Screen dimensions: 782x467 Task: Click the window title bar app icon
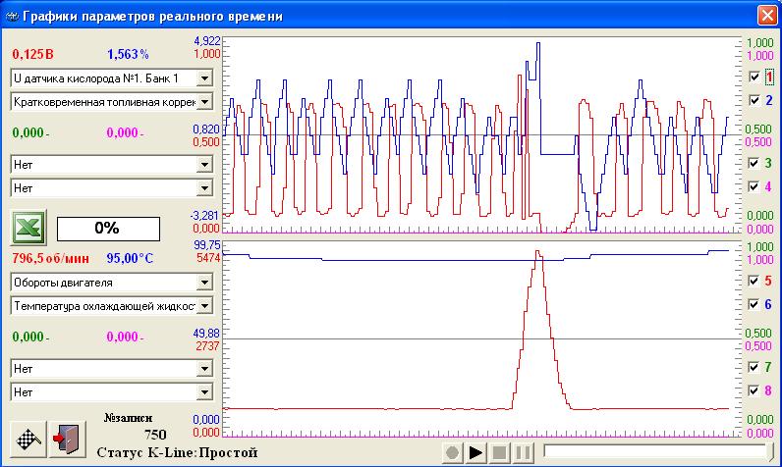click(13, 17)
